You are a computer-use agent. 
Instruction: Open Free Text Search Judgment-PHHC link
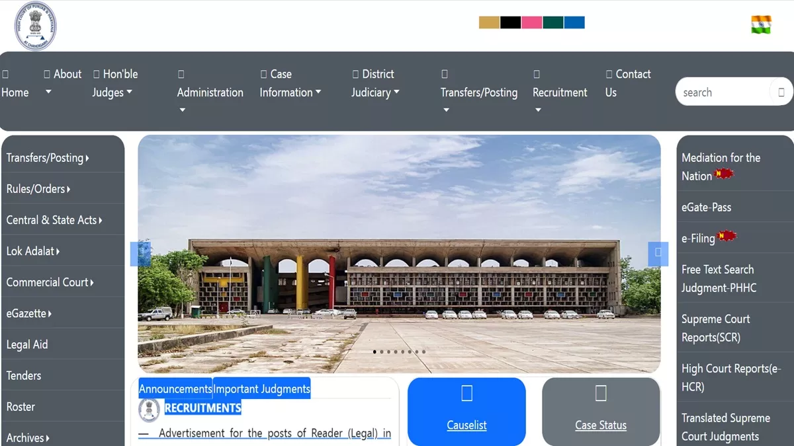point(734,278)
